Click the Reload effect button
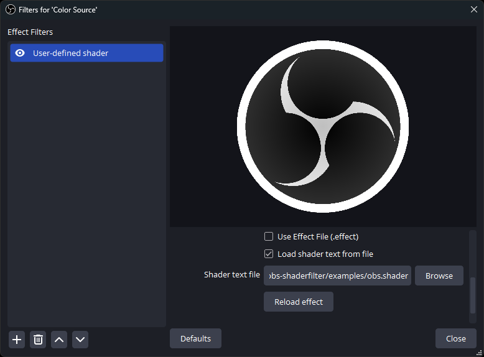 (x=299, y=302)
